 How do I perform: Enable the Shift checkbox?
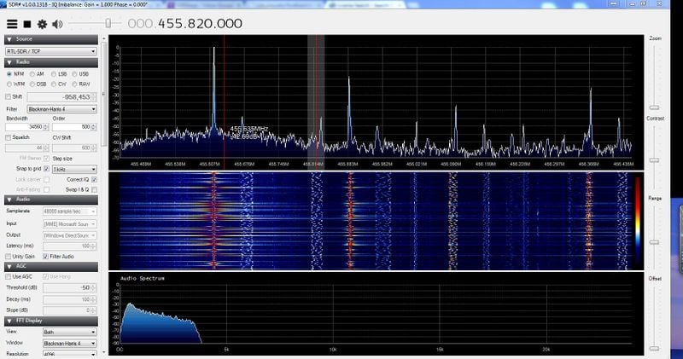click(9, 96)
